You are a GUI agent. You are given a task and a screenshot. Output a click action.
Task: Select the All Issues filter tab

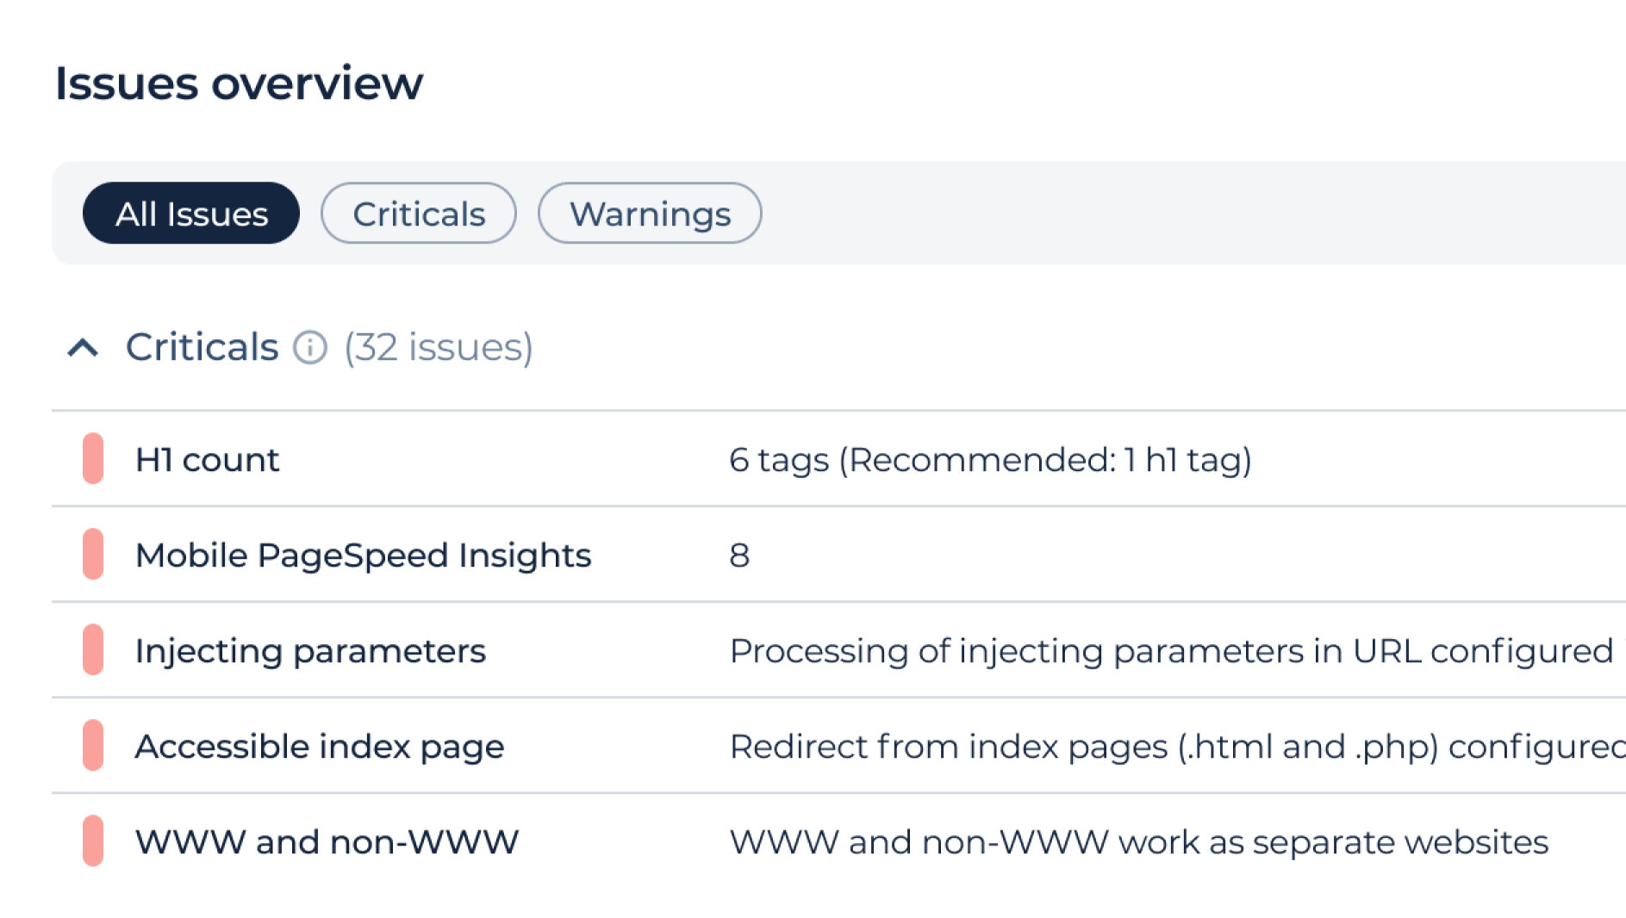click(191, 214)
